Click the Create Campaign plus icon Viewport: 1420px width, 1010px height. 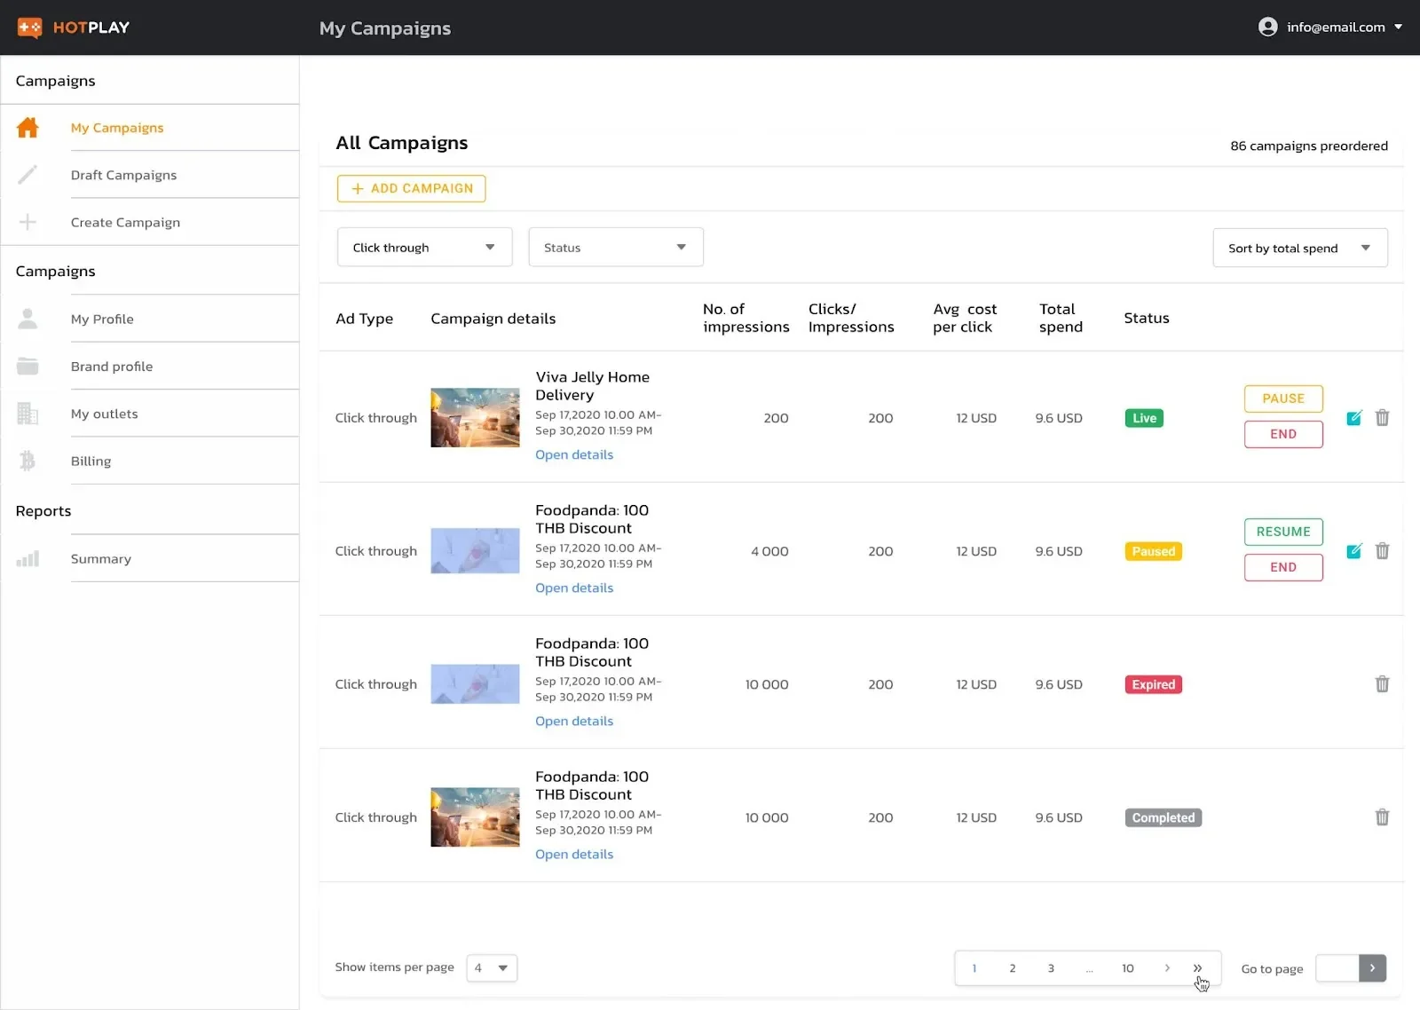(x=28, y=222)
